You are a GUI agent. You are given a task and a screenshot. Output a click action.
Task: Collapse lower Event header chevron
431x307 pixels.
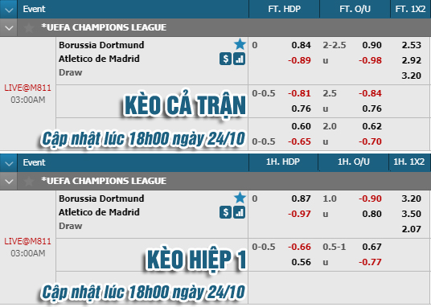tap(9, 163)
